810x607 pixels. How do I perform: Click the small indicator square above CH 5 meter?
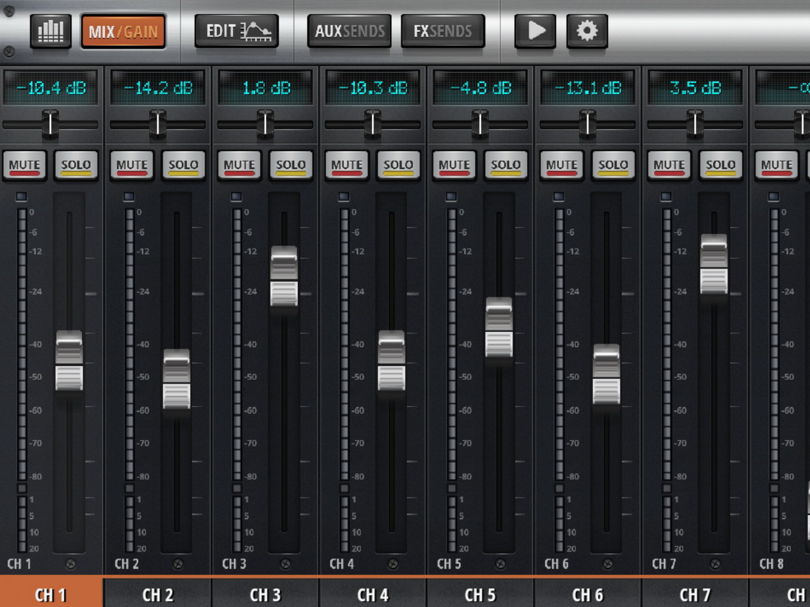tap(451, 197)
